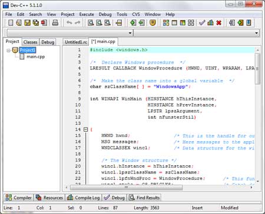Select main.cpp in the project tree
Screen dimensions: 265x214
click(36, 56)
